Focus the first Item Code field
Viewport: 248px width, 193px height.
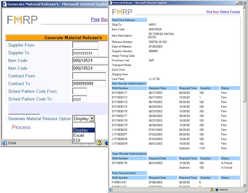90,60
